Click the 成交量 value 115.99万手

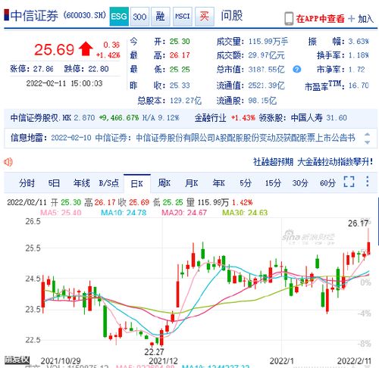pyautogui.click(x=268, y=41)
